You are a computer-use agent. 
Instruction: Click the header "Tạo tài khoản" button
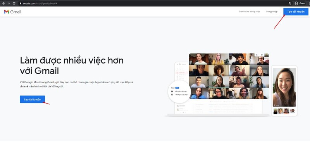tap(296, 12)
